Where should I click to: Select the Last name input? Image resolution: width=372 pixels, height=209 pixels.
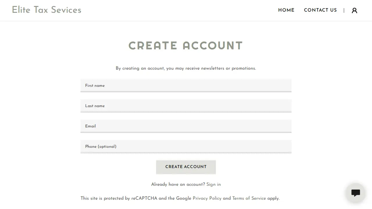pos(186,106)
